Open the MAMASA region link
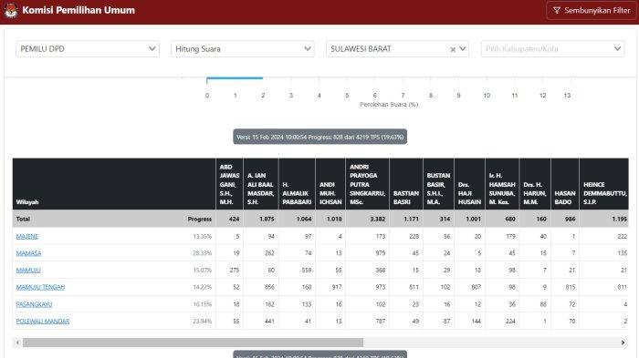 (28, 253)
